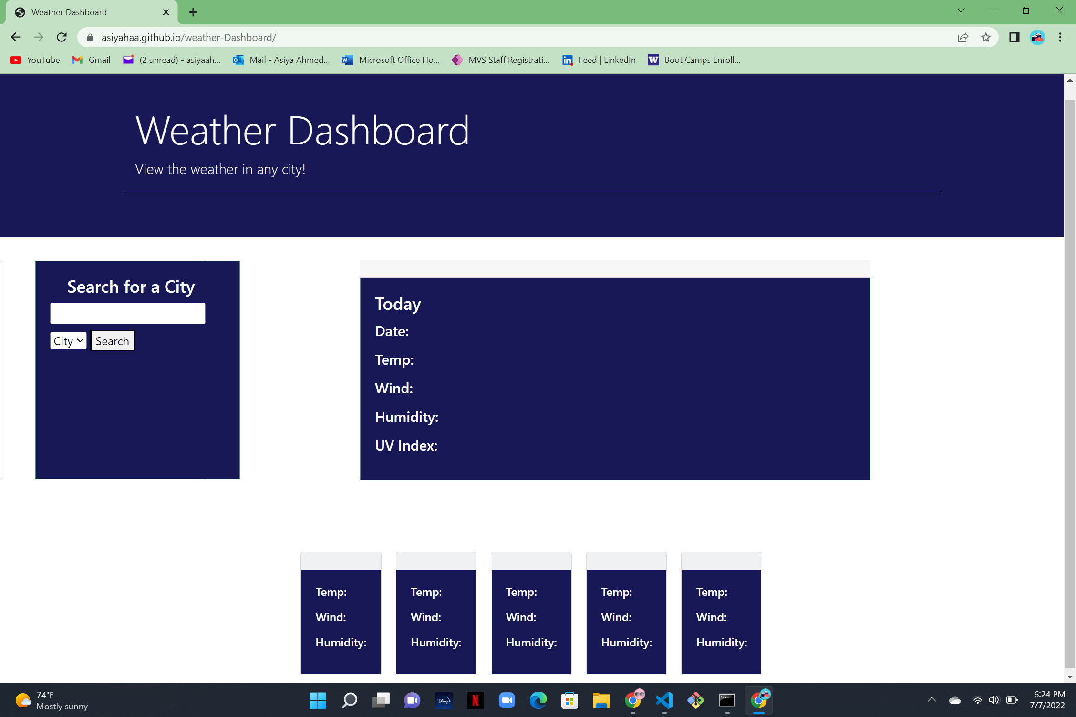Click scrollbar up arrow
Screen dimensions: 1076x717
tap(1070, 80)
